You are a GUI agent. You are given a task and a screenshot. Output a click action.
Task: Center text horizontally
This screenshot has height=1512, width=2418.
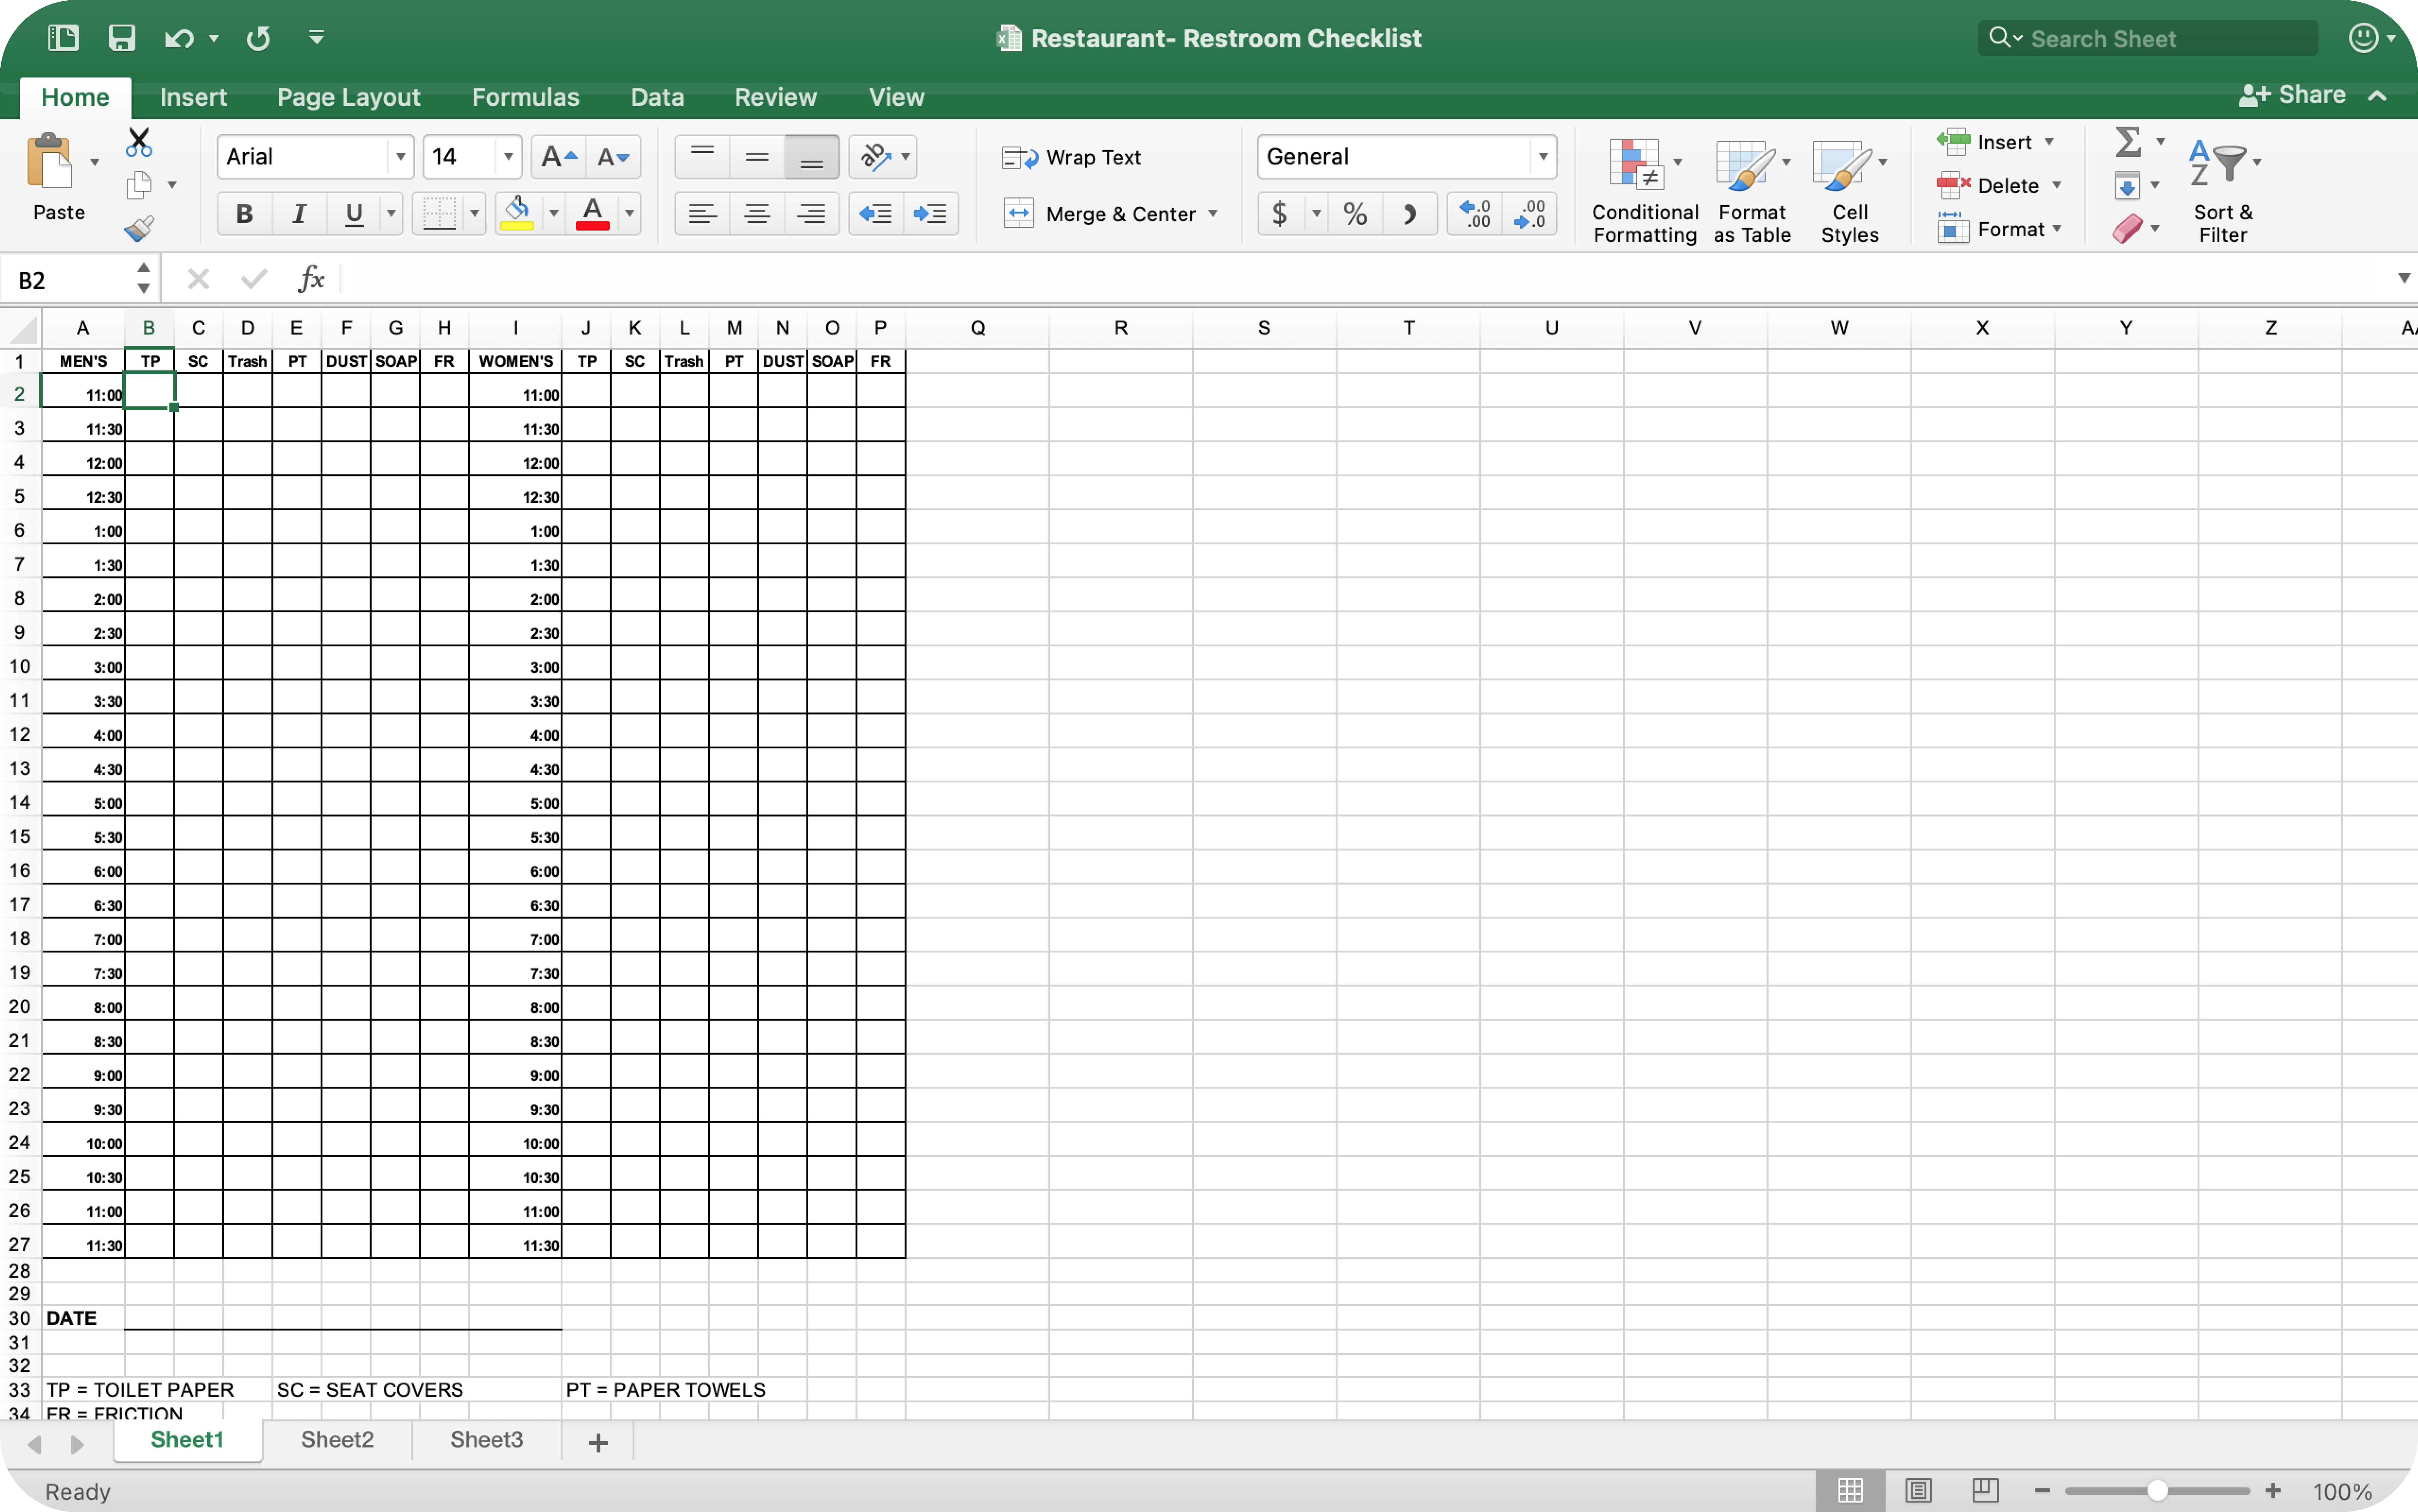click(757, 214)
